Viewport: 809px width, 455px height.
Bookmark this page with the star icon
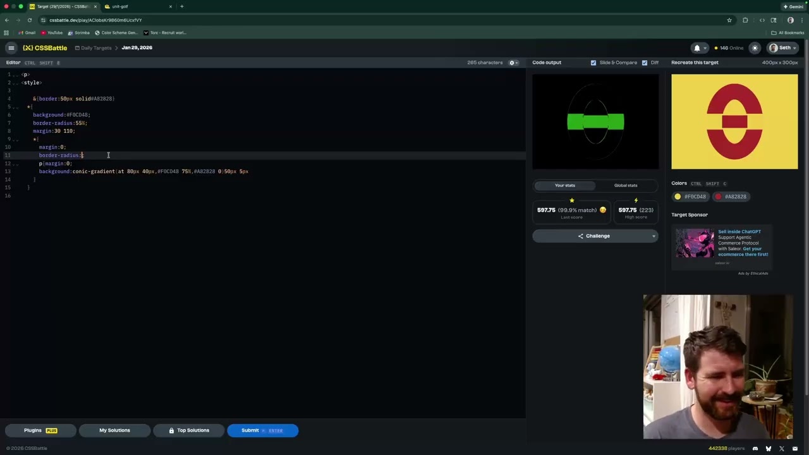(729, 20)
